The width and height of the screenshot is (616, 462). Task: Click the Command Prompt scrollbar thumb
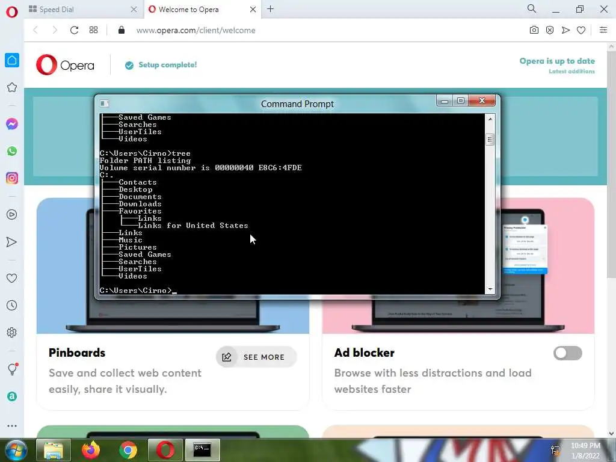coord(490,140)
